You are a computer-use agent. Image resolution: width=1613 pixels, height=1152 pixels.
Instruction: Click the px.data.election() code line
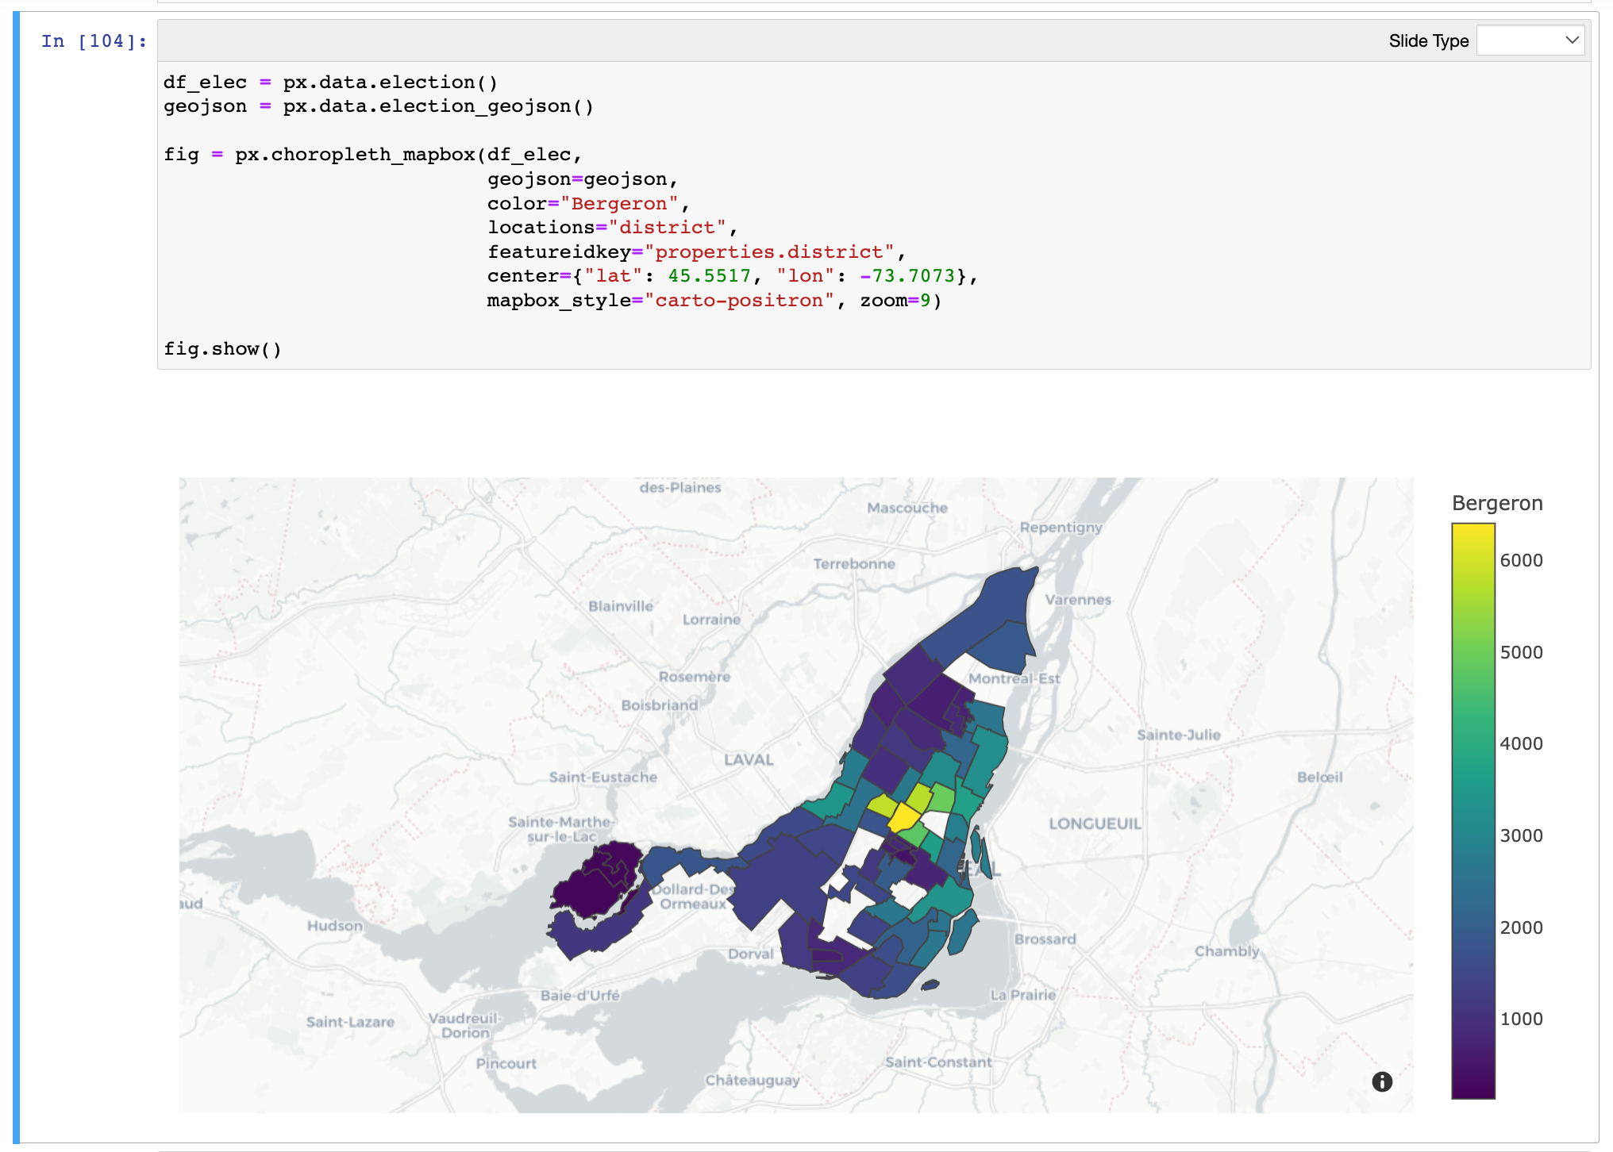(389, 83)
